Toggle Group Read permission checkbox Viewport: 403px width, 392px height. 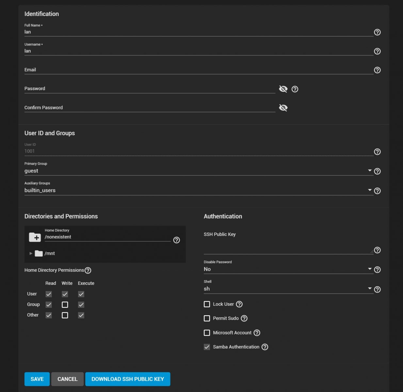point(49,304)
